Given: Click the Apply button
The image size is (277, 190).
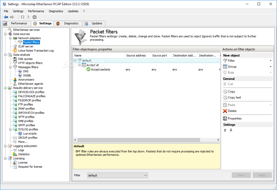Looking at the screenshot, I should click(262, 175).
